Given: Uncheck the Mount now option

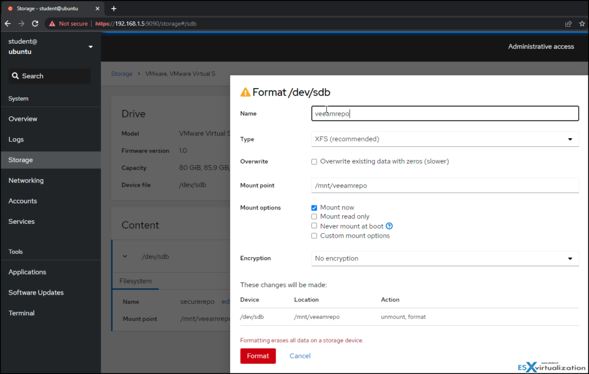Looking at the screenshot, I should point(314,207).
